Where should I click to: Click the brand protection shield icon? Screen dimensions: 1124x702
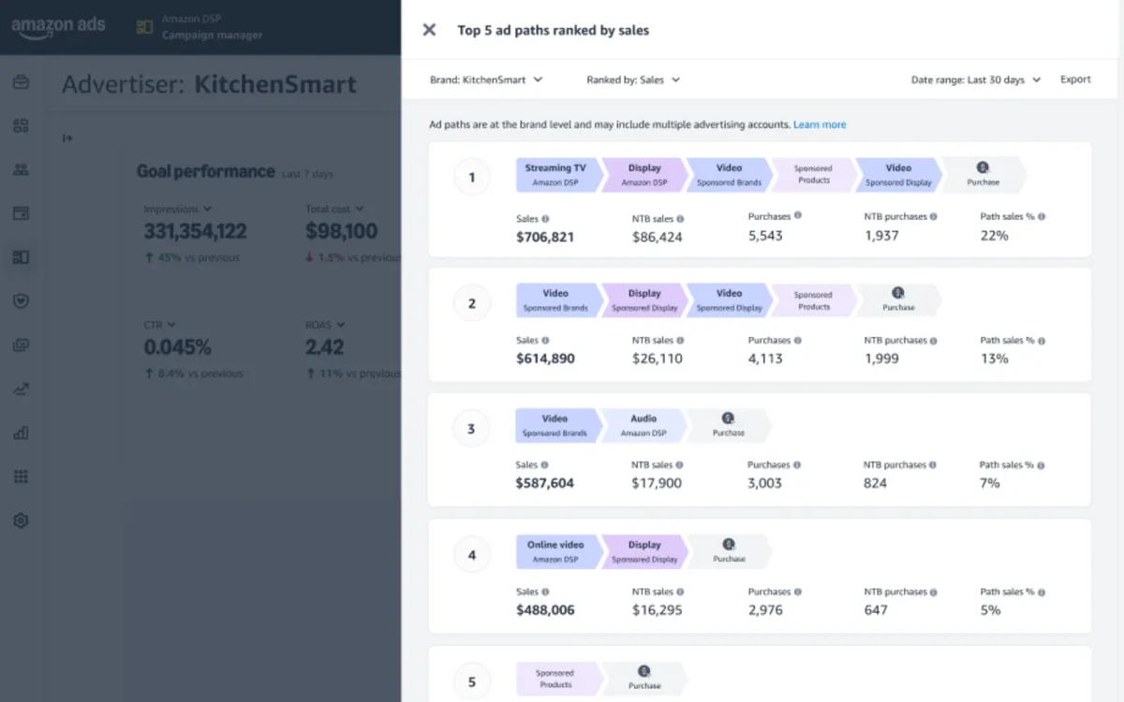pos(21,300)
